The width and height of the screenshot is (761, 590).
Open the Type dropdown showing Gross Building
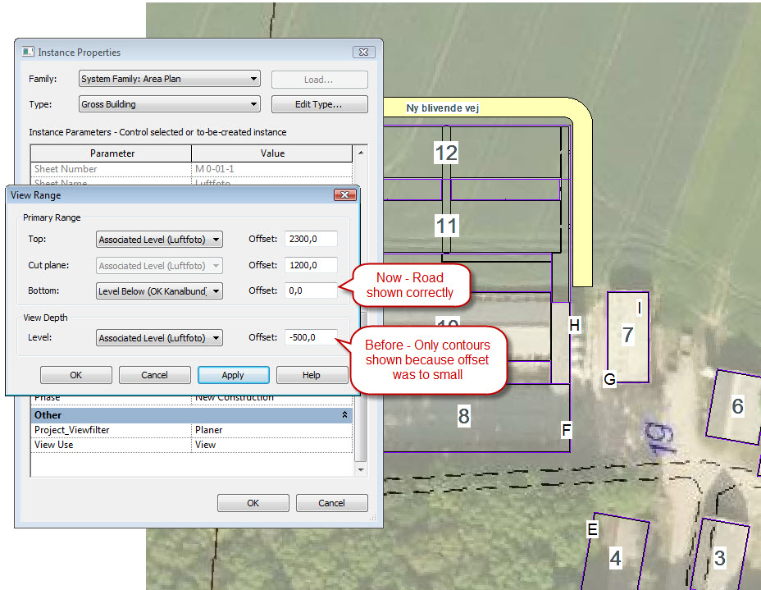click(253, 104)
